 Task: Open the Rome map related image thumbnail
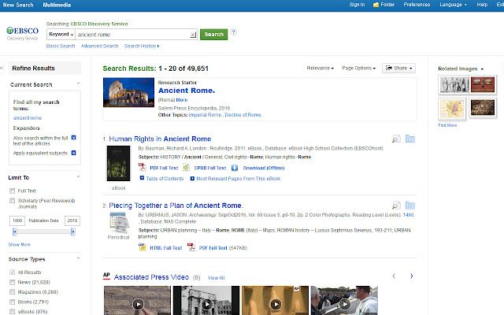pos(451,109)
